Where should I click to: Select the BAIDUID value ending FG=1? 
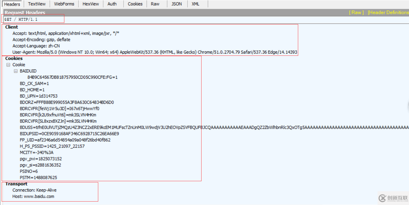[73, 77]
